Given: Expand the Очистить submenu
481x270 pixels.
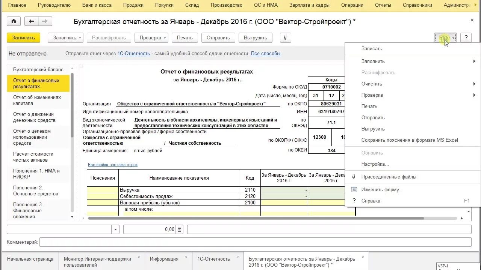Looking at the screenshot, I should click(x=475, y=84).
